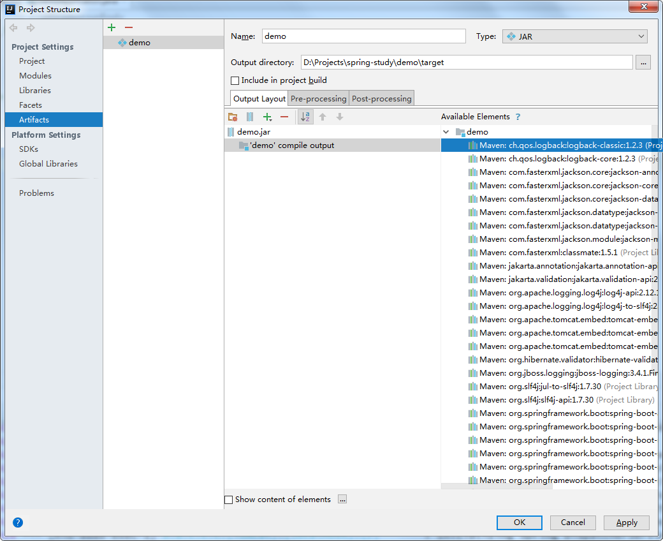663x541 pixels.
Task: Click horizontal scrollbar of Available Elements
Action: [497, 487]
